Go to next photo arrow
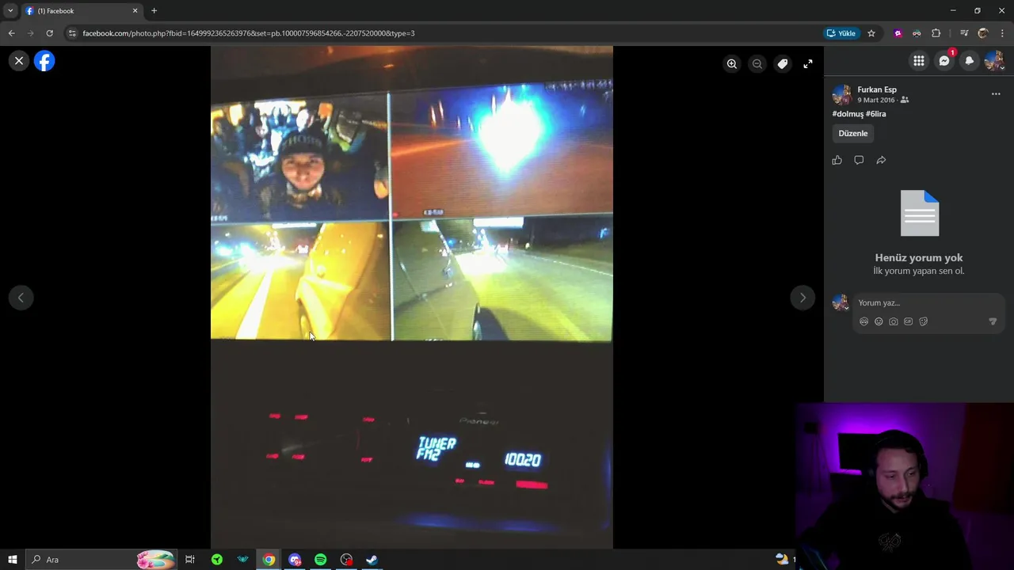The width and height of the screenshot is (1014, 570). pos(802,298)
